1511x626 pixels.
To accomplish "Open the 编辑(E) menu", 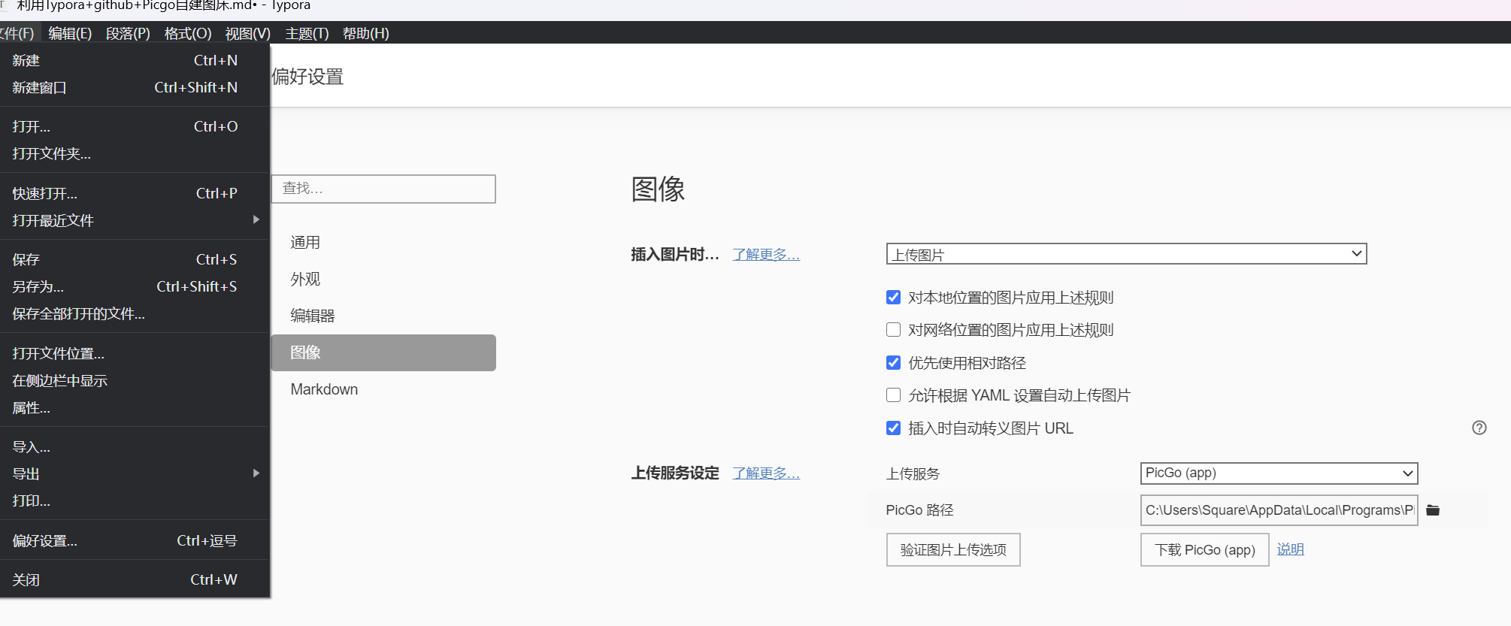I will [70, 33].
